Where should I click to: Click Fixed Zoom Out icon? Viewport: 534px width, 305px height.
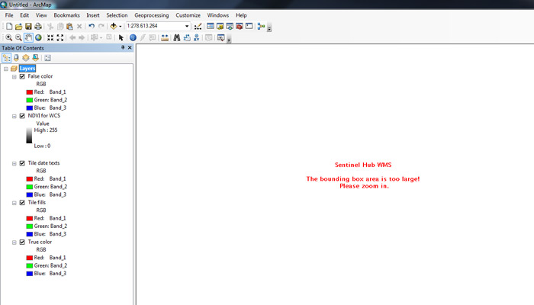pos(60,37)
